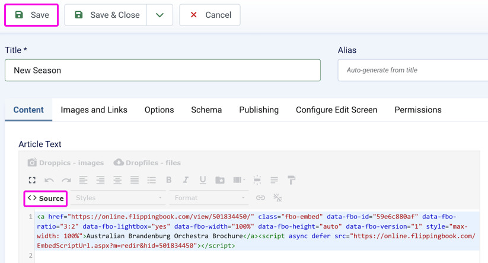Open the Publishing tab
488x263 pixels.
click(x=259, y=110)
